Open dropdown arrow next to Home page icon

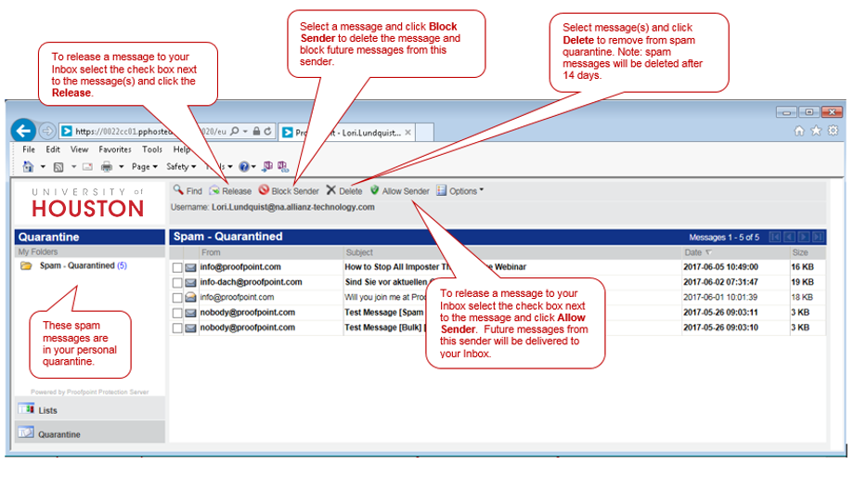pos(43,167)
